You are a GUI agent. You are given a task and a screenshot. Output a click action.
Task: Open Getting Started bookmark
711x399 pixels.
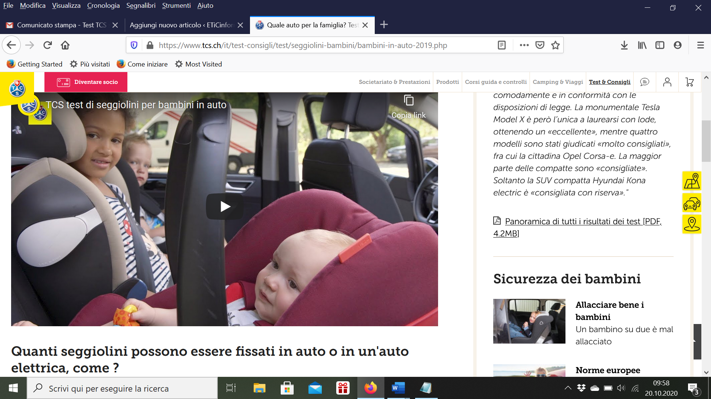pos(34,64)
